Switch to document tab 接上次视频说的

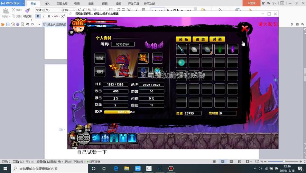tap(55, 25)
